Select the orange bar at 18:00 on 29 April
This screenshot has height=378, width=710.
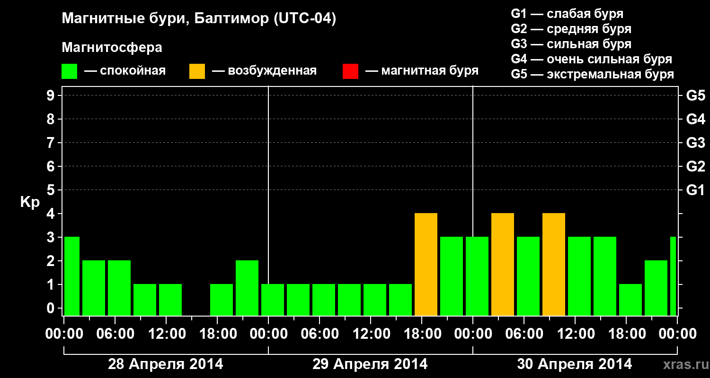pyautogui.click(x=426, y=265)
